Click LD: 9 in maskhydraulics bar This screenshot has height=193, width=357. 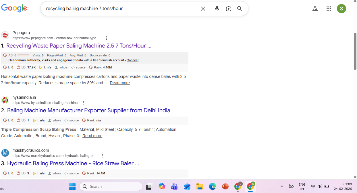click(x=23, y=173)
